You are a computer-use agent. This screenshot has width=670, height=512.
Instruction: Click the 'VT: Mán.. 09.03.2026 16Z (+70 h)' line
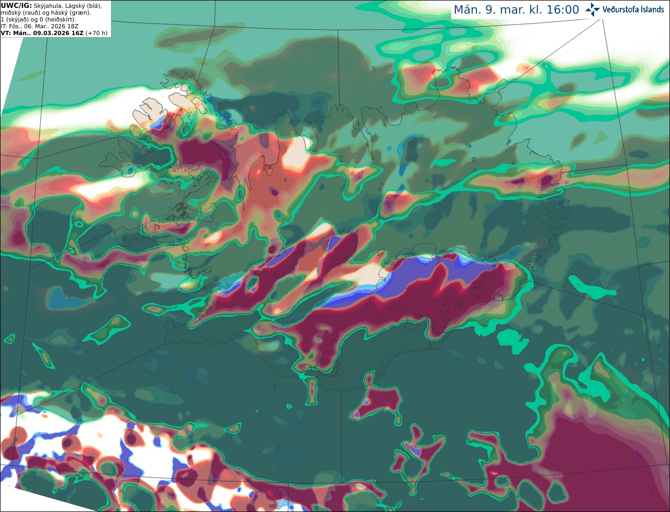point(54,33)
